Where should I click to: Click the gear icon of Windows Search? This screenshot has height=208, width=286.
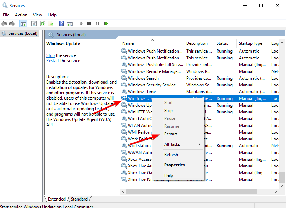(124, 78)
